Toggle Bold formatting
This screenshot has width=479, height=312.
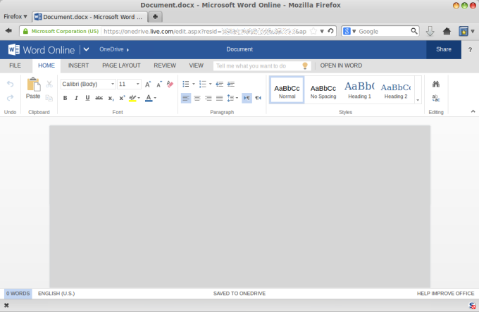65,98
